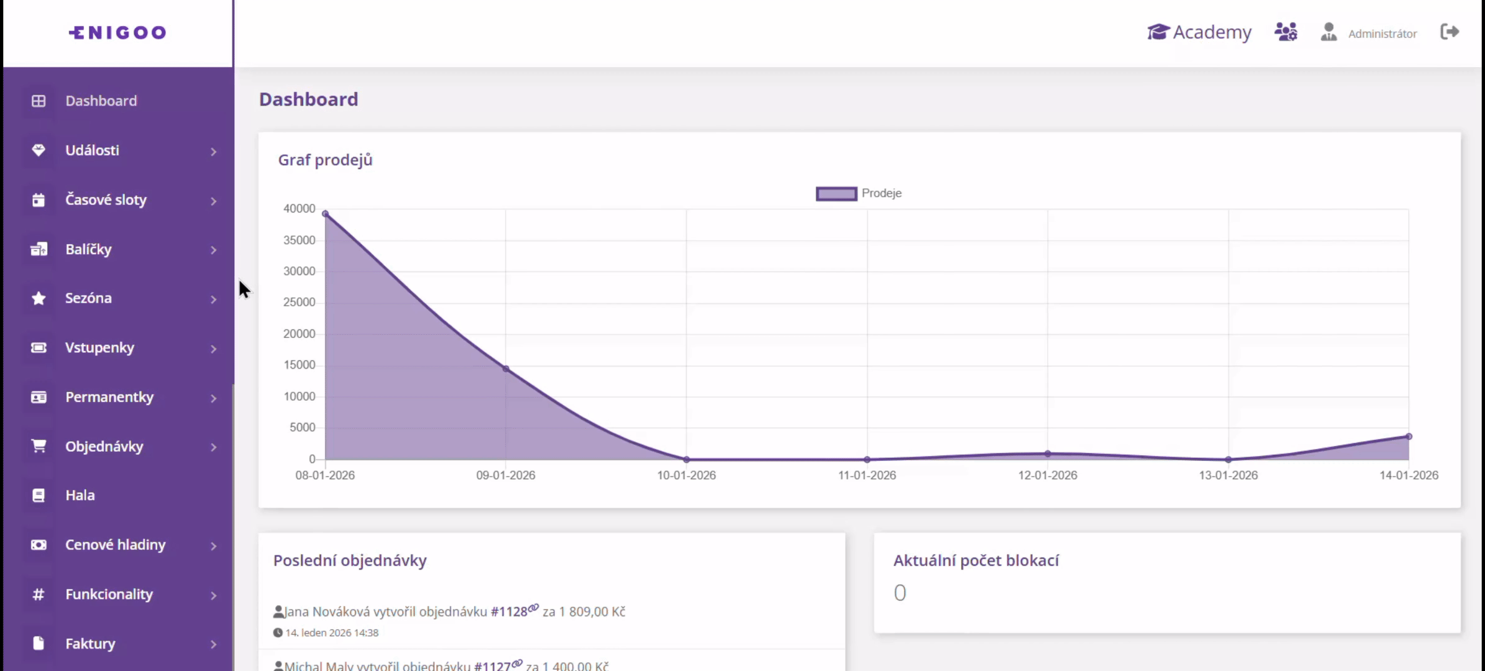Click the Funkcionality hash icon
The image size is (1485, 671).
pyautogui.click(x=39, y=595)
